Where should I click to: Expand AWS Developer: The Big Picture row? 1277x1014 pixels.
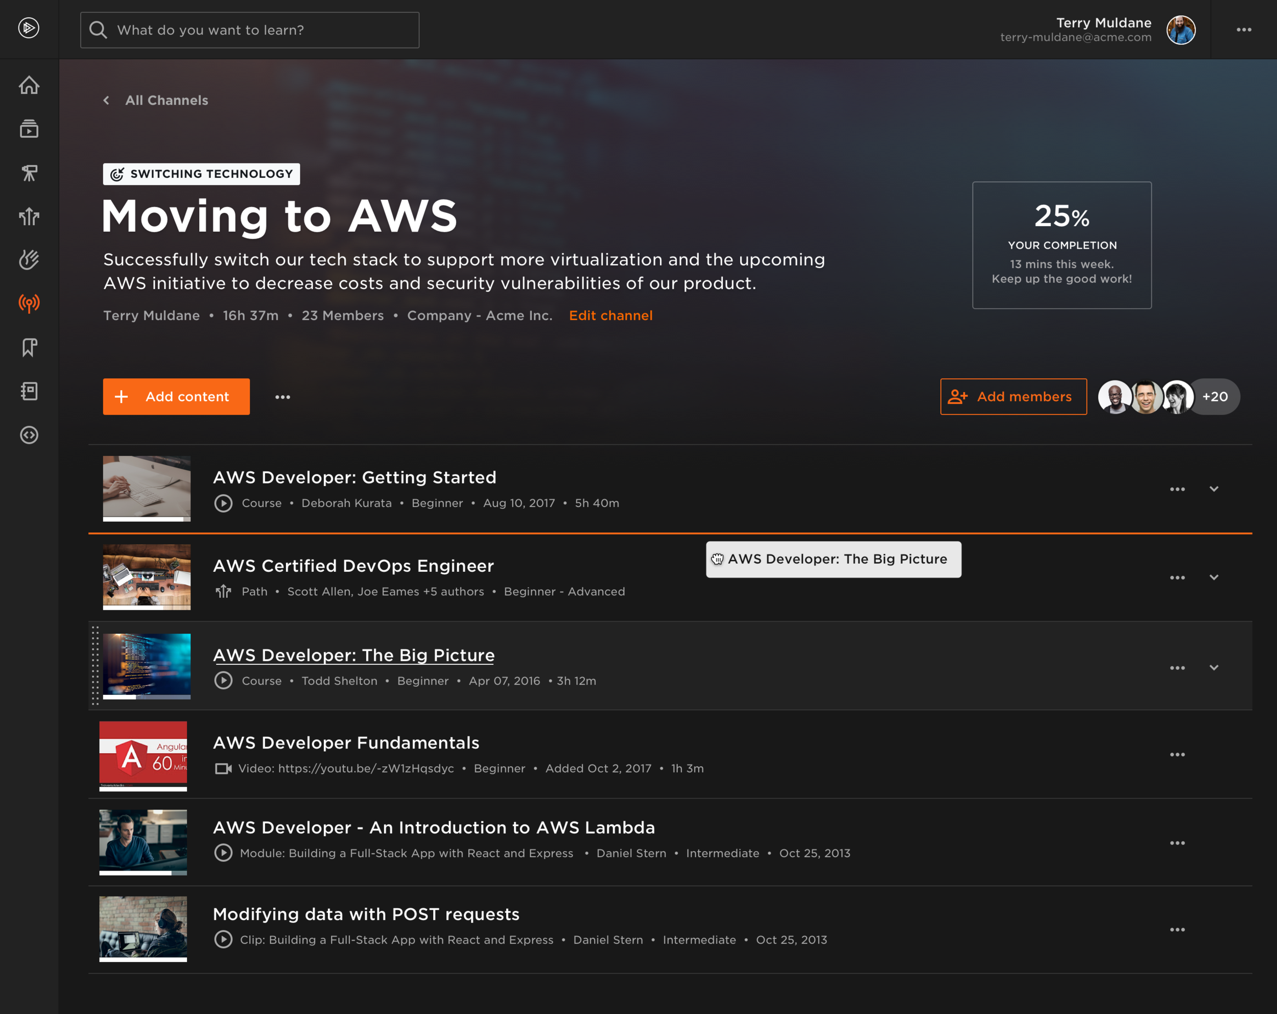coord(1214,668)
